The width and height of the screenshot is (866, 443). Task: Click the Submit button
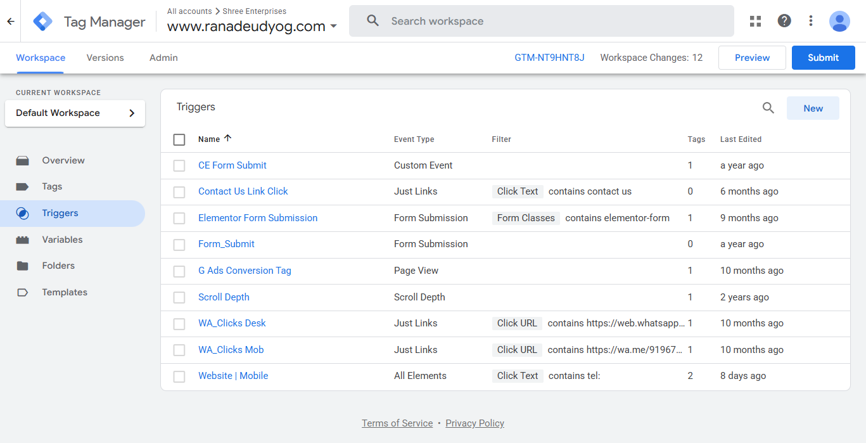point(823,58)
